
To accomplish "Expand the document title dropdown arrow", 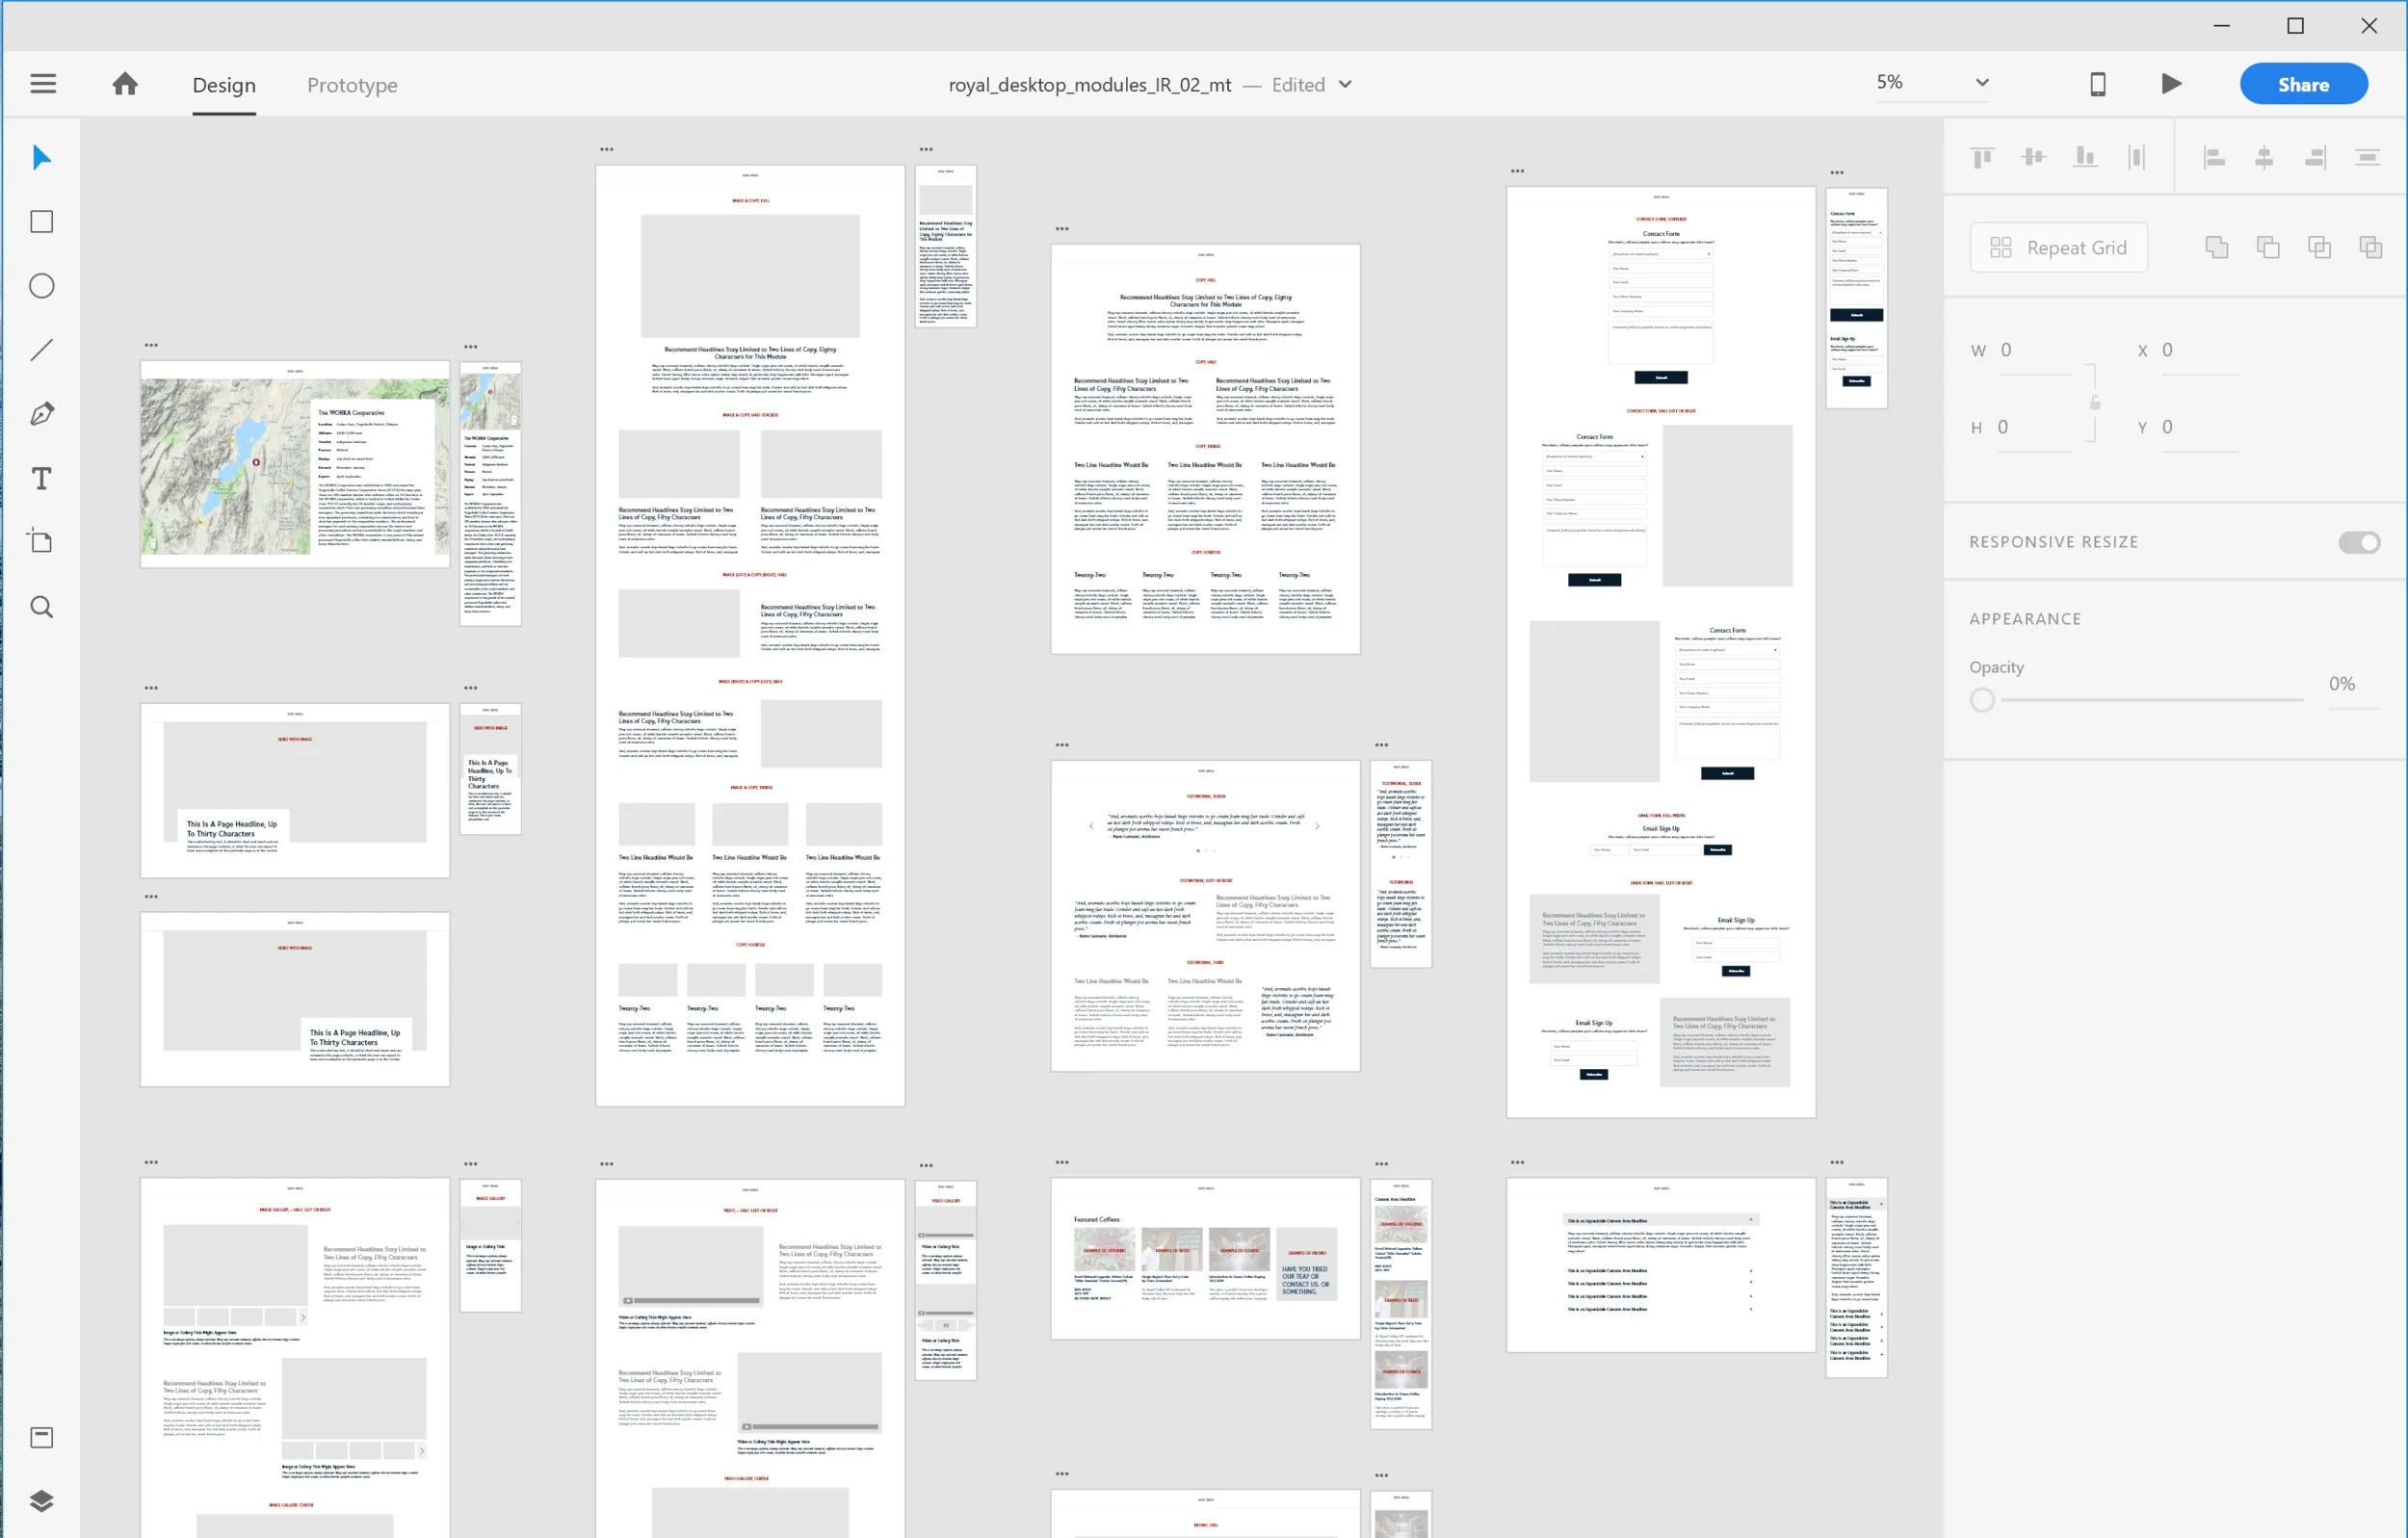I will click(x=1345, y=85).
